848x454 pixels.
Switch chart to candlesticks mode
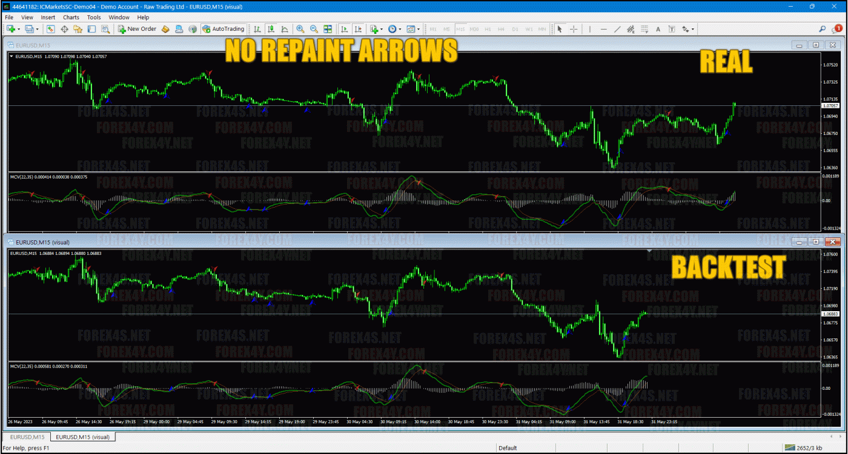tap(271, 29)
